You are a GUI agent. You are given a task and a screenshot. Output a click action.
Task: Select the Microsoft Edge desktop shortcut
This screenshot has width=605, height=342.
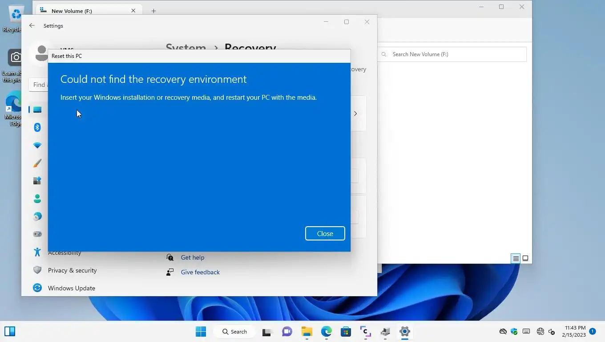(13, 109)
